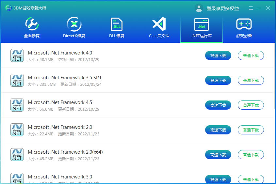Click the 大小：66.8MB size text
276x184 pixels.
tap(41, 109)
